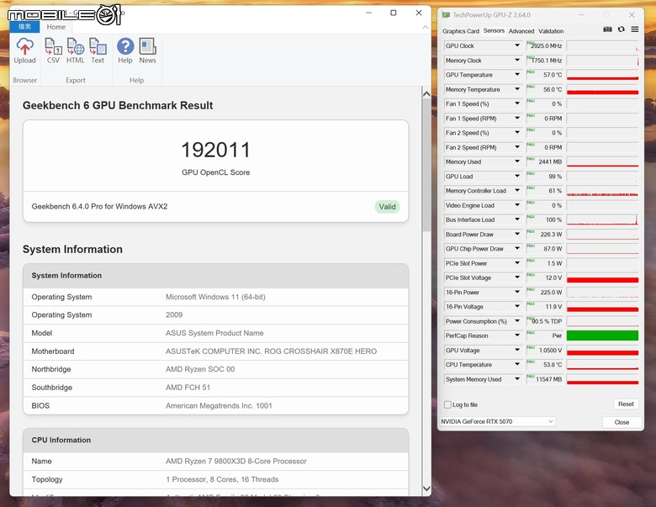
Task: Open the Help question mark icon
Action: click(x=125, y=46)
